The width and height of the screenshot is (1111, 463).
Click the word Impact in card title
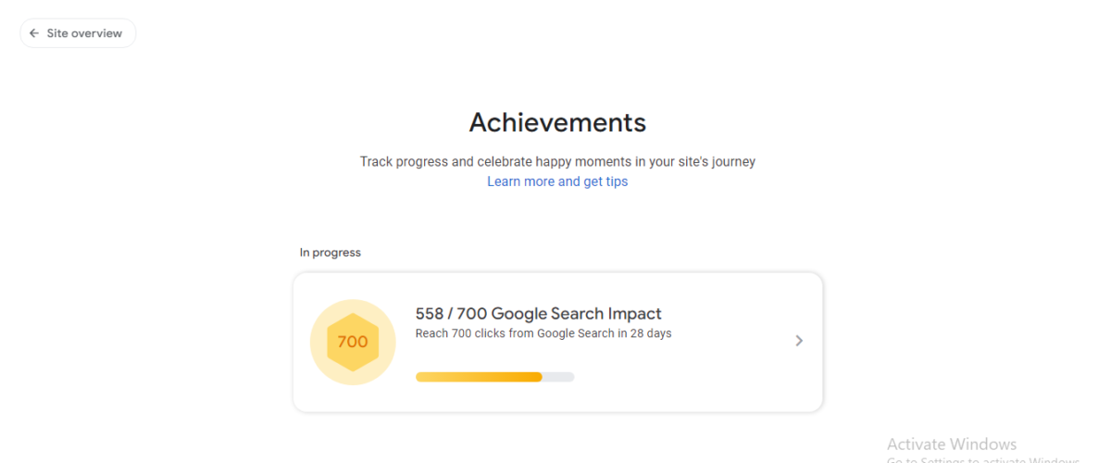pos(635,314)
